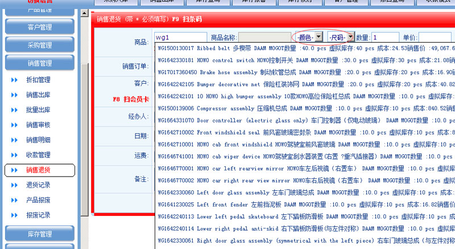Select WG1664331070 Door controller row
This screenshot has width=455, height=249.
point(305,120)
